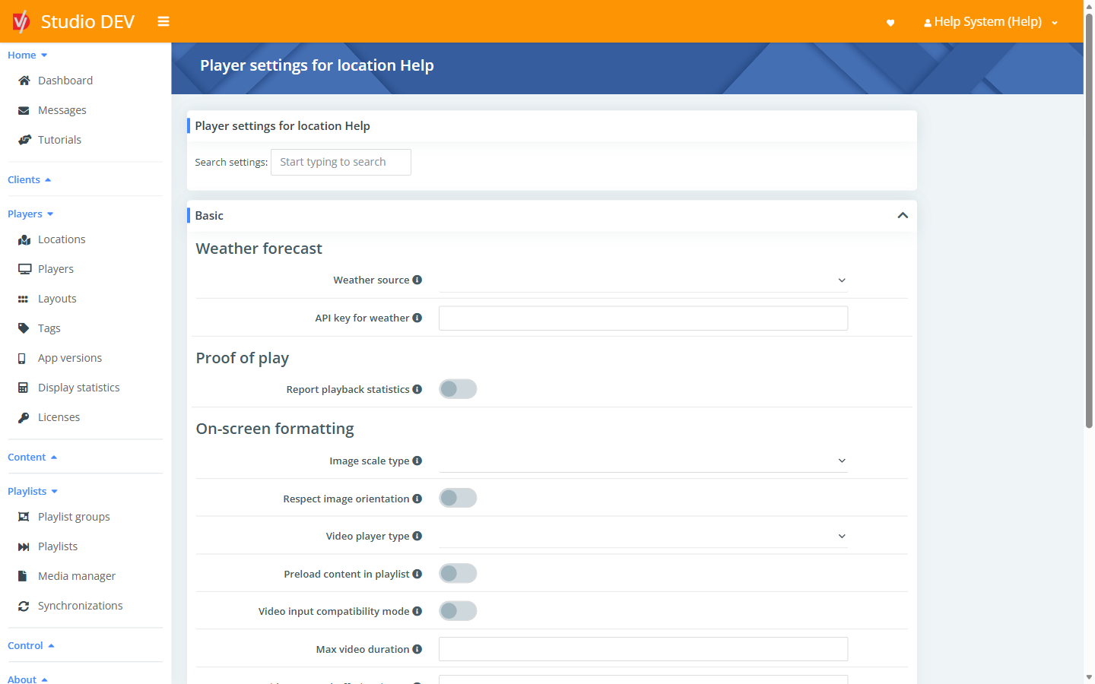This screenshot has width=1095, height=684.
Task: Collapse the Players sidebar section
Action: pos(30,214)
